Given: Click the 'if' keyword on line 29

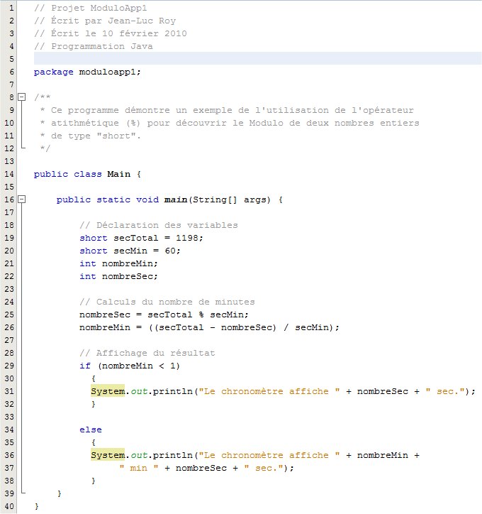Looking at the screenshot, I should [x=85, y=366].
